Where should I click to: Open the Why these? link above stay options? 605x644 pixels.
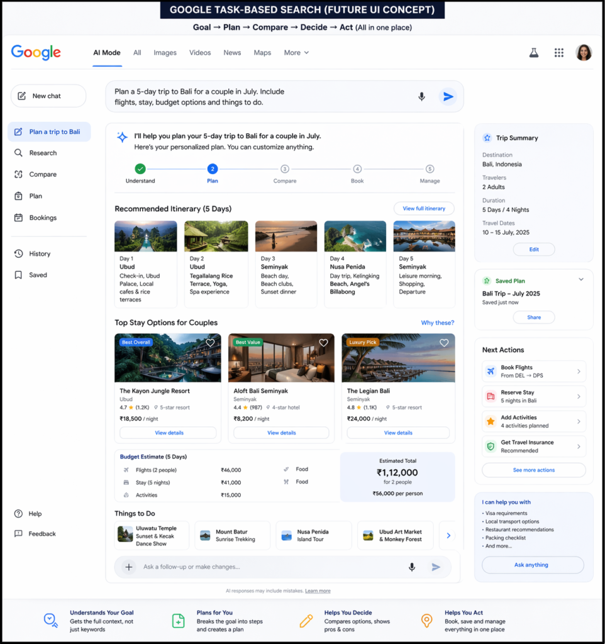438,323
